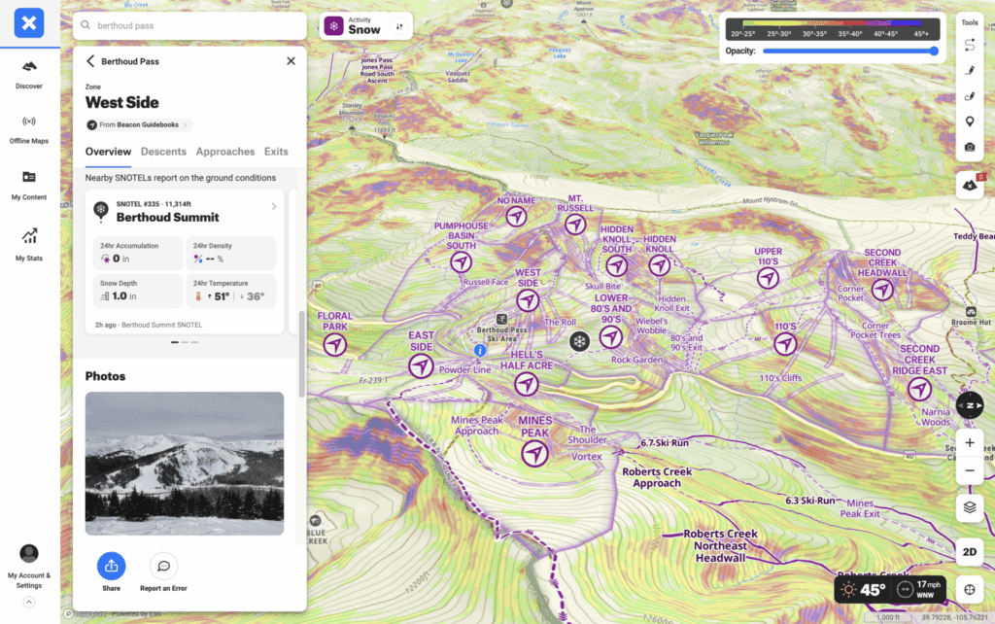Center map on my location

coord(969,590)
